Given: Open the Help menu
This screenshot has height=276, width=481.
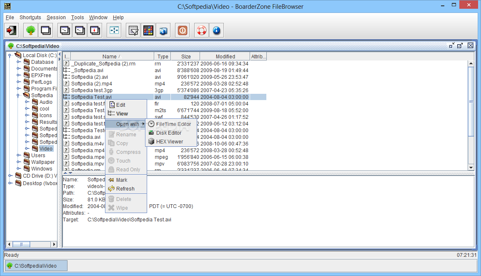Looking at the screenshot, I should click(x=118, y=18).
